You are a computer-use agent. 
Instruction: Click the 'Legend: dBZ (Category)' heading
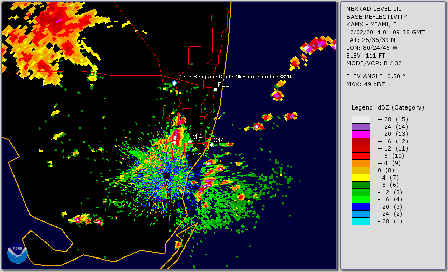click(x=388, y=107)
